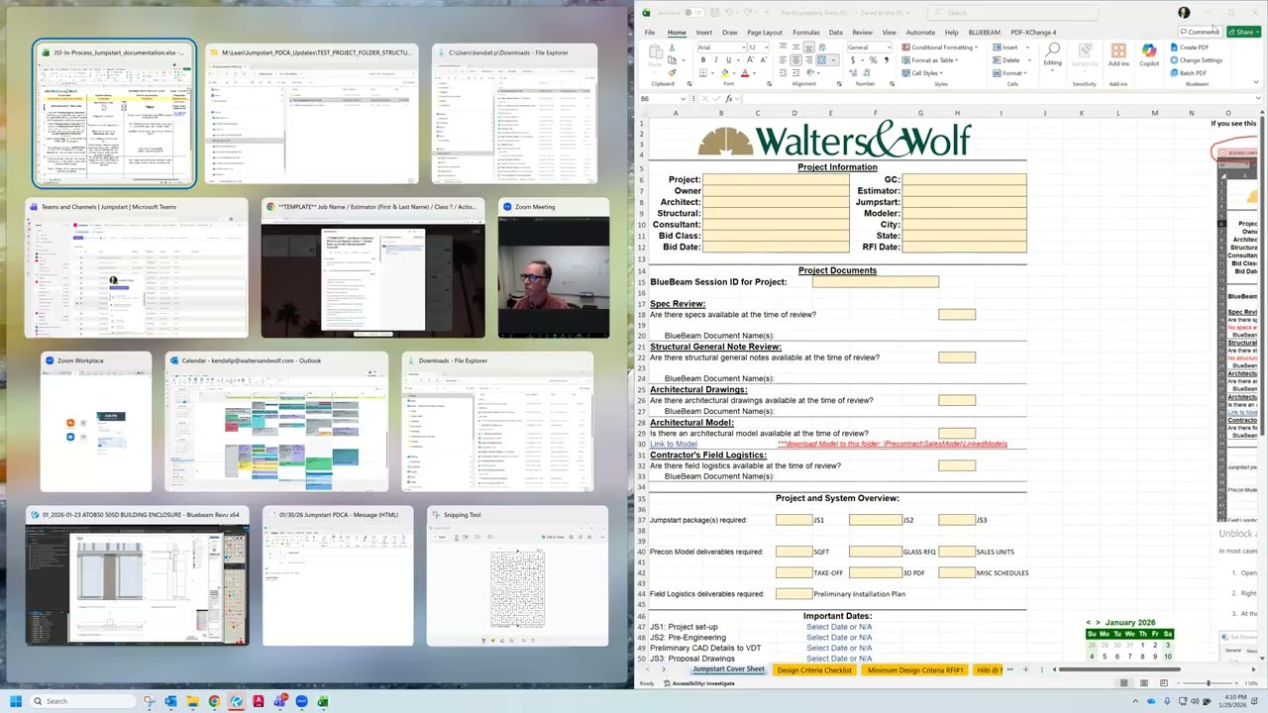The width and height of the screenshot is (1268, 713).
Task: Open the BLUEBEAM ribbon tab
Action: click(x=985, y=33)
